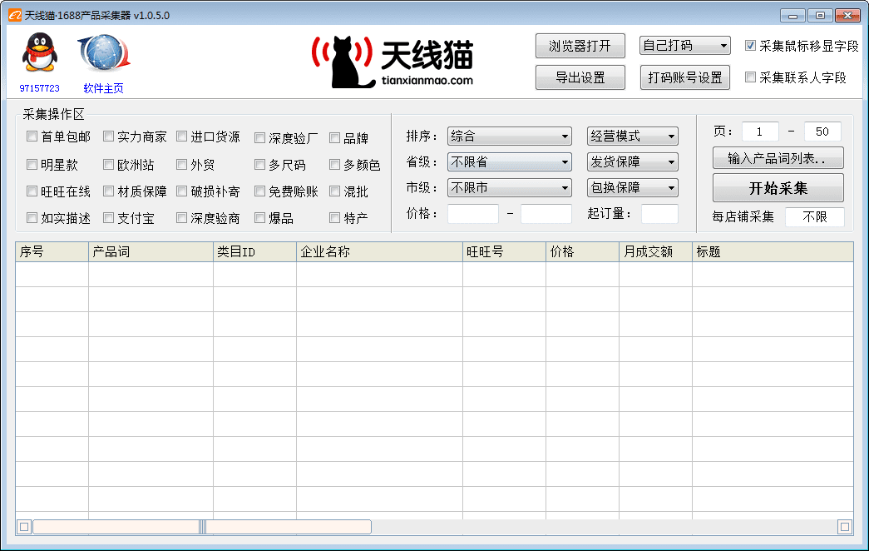This screenshot has width=869, height=551.
Task: Check the 外贸 option
Action: tap(182, 164)
